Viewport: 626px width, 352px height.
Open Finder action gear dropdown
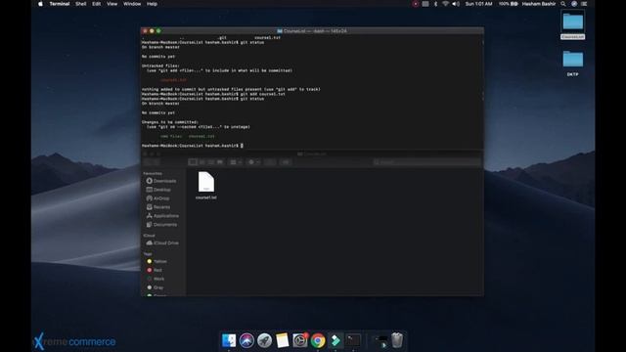point(253,162)
